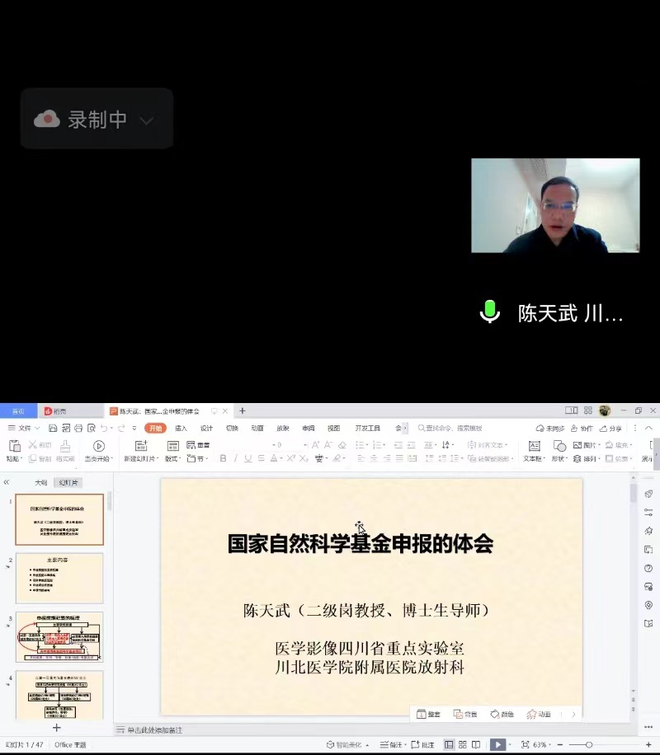660x755 pixels.
Task: Open the 插入 ribbon tab
Action: coord(181,429)
